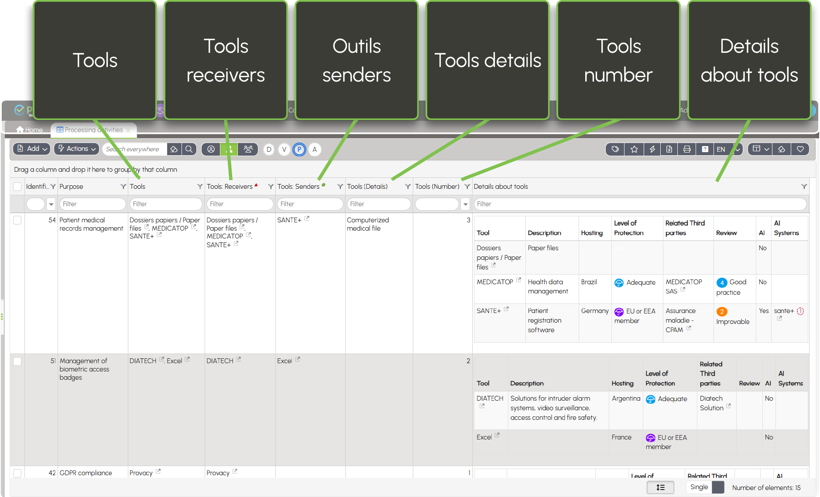Select the circular P status filter
Image resolution: width=820 pixels, height=497 pixels.
pyautogui.click(x=299, y=150)
